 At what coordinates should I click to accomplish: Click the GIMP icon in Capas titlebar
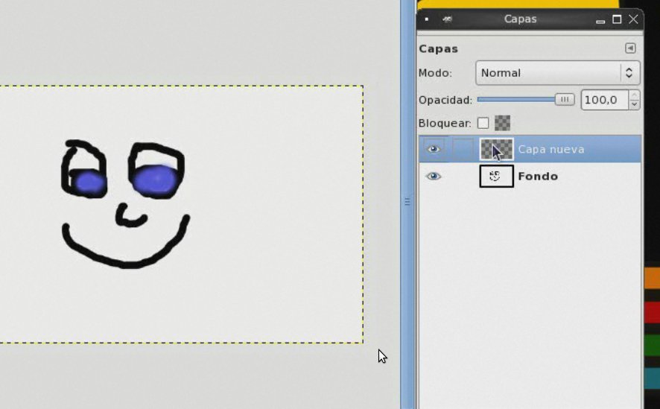[447, 19]
